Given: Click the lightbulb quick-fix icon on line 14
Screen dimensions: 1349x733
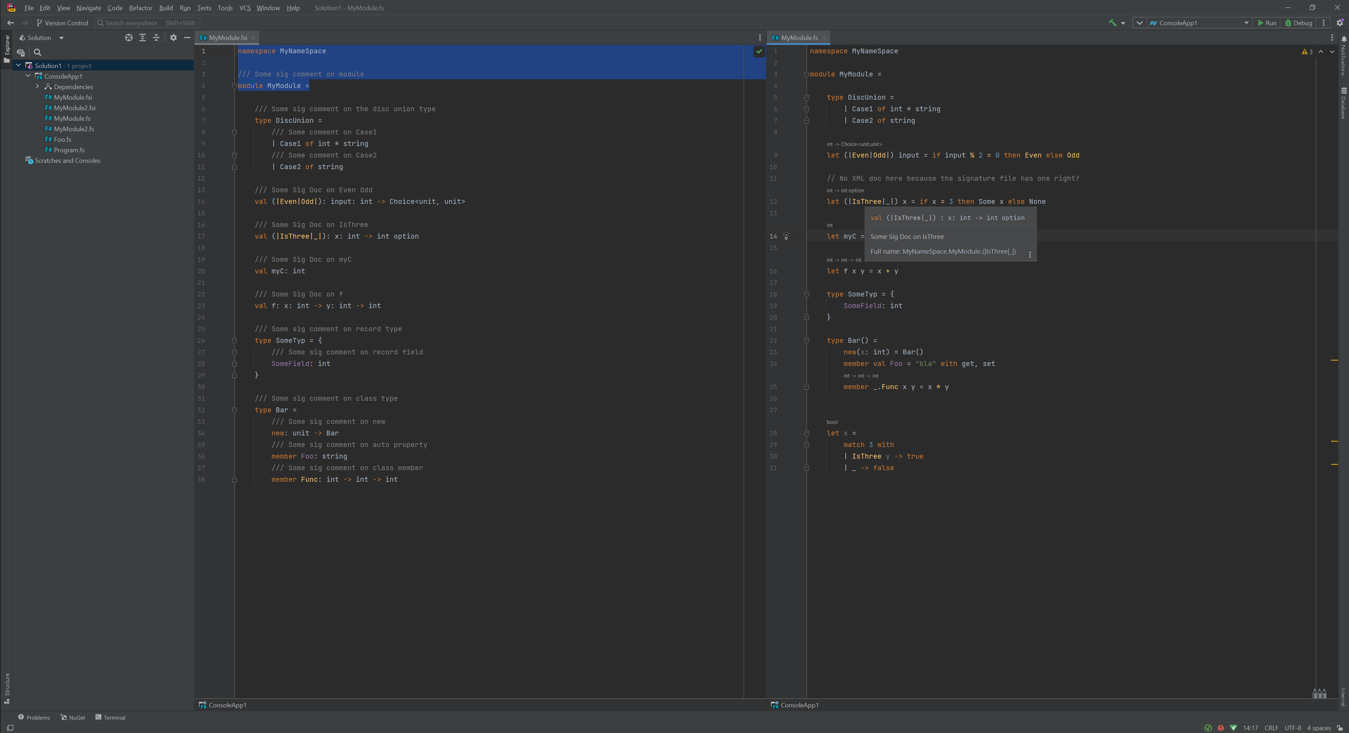Looking at the screenshot, I should coord(786,236).
